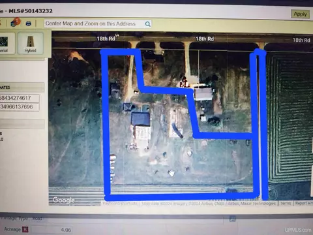Click the blue-roofed building on the map
The width and height of the screenshot is (313, 235).
tap(140, 119)
